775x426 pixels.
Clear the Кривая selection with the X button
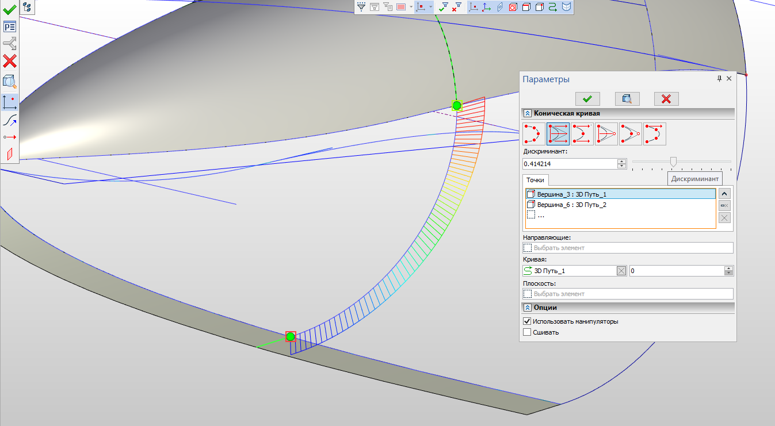pyautogui.click(x=621, y=271)
